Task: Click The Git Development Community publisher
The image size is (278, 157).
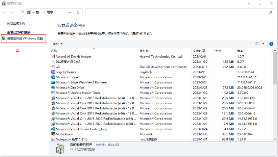Action: coord(163,67)
